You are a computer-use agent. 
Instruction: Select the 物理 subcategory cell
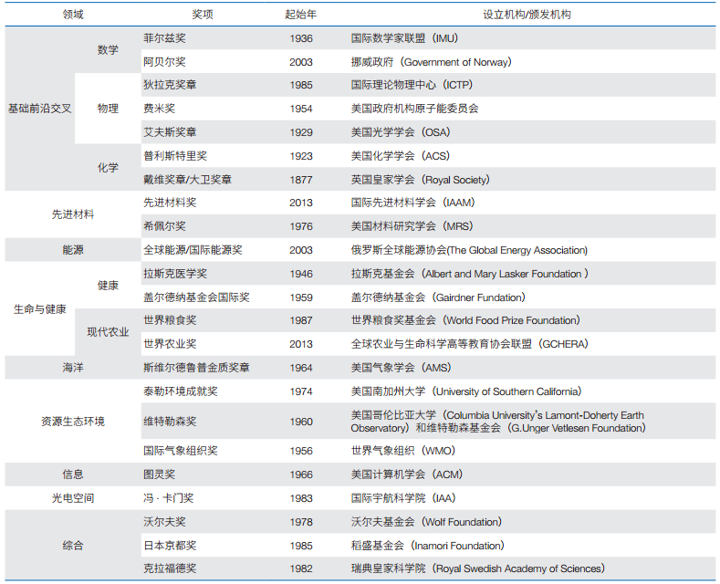[x=108, y=109]
